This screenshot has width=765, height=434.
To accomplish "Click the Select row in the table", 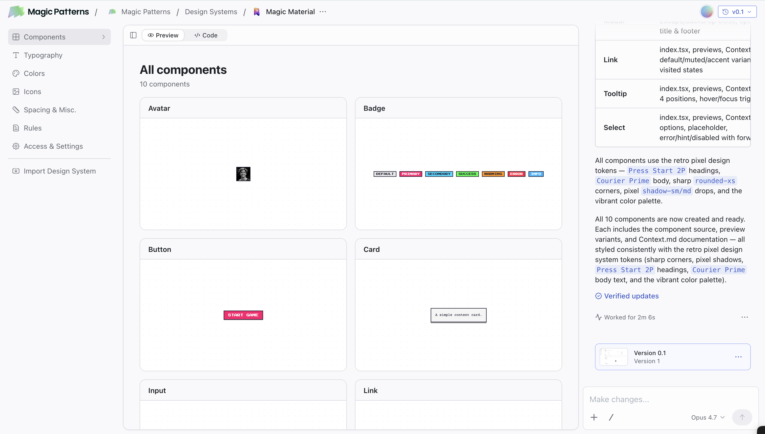I will tap(673, 127).
